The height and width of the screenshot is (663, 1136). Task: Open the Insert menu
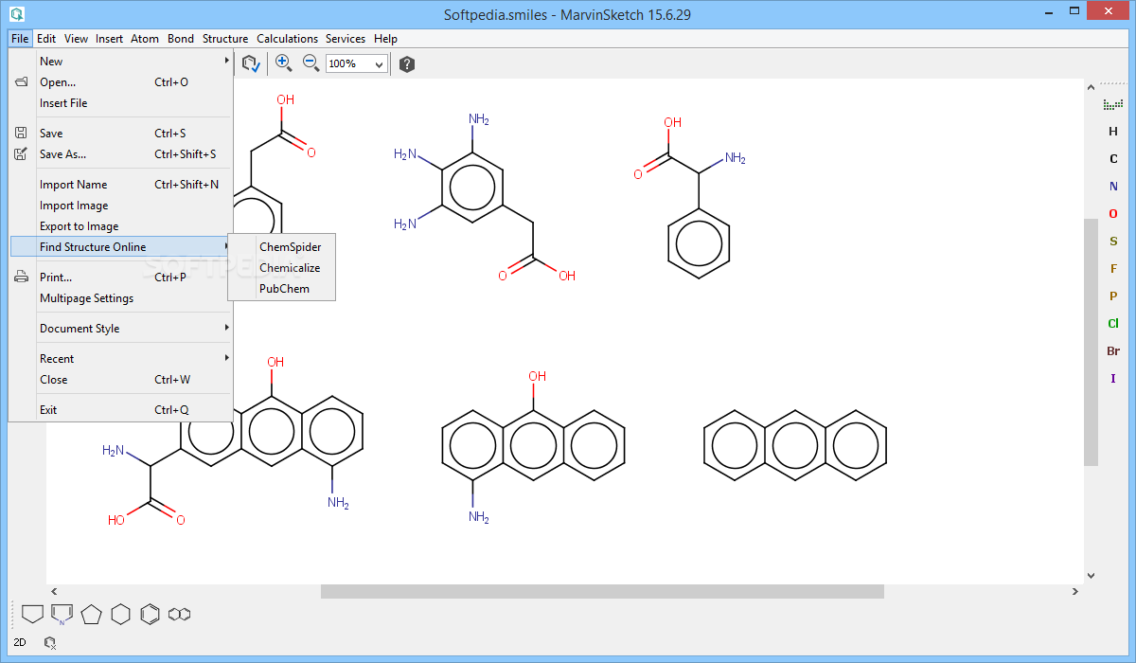tap(109, 39)
